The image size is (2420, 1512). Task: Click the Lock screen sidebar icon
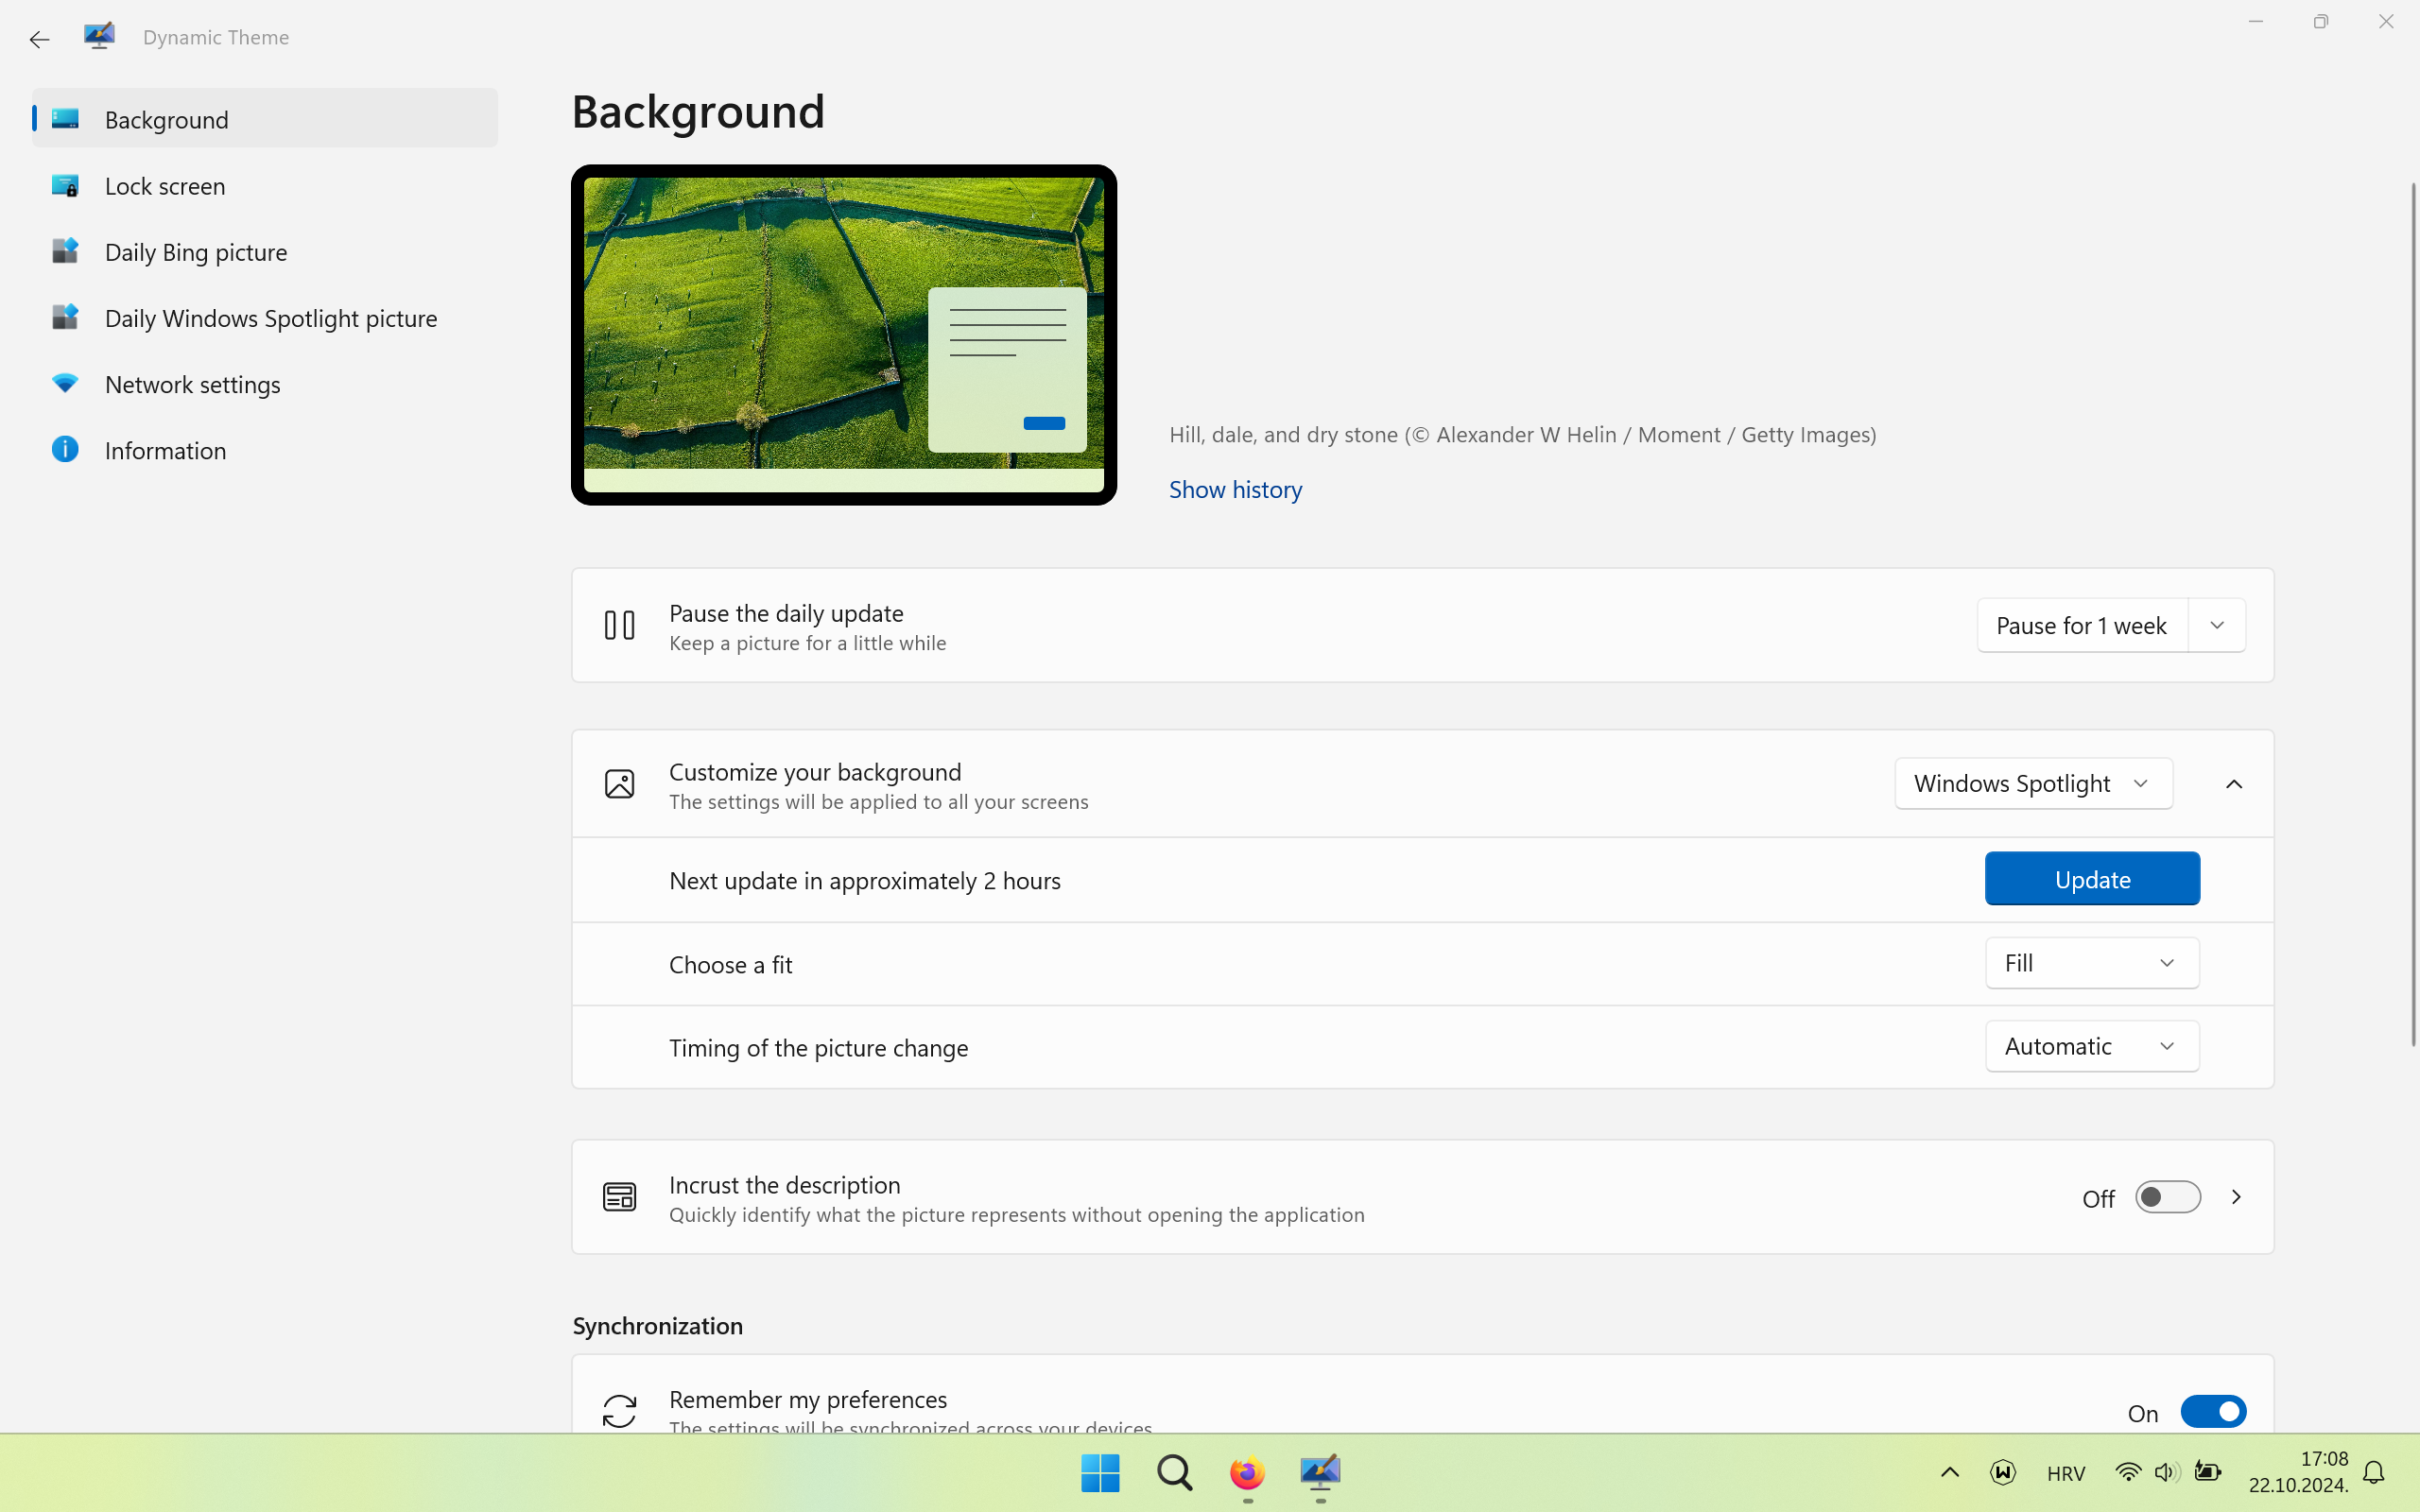point(65,186)
